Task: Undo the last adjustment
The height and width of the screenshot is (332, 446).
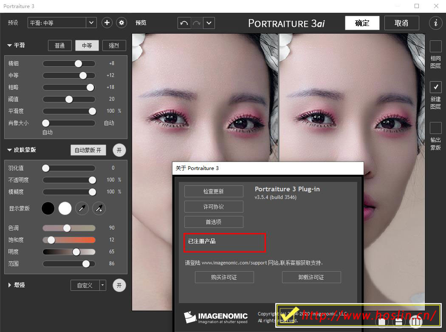Action: pyautogui.click(x=184, y=23)
